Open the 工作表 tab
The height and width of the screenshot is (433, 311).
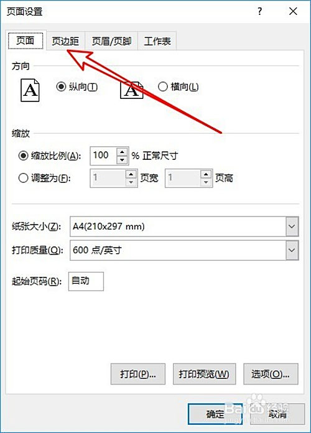point(157,41)
